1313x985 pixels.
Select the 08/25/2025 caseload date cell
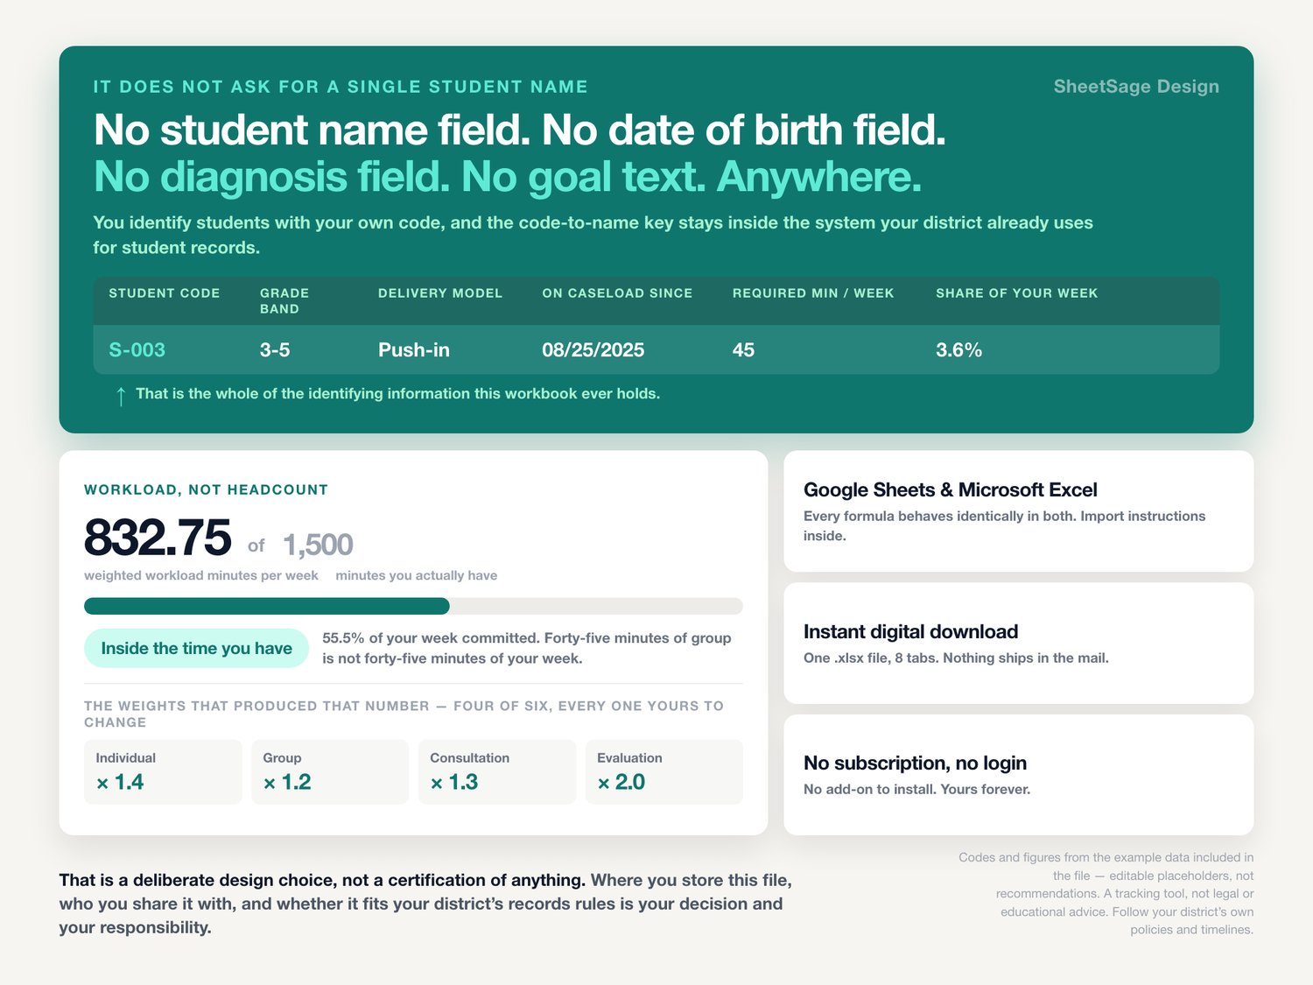593,350
